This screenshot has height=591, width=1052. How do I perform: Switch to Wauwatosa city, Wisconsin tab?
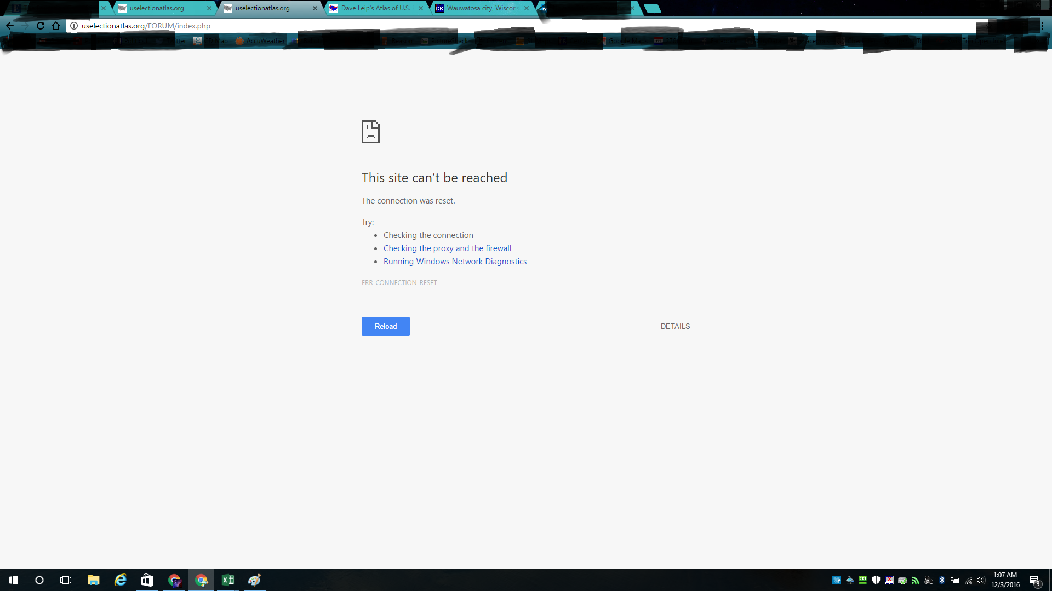481,8
